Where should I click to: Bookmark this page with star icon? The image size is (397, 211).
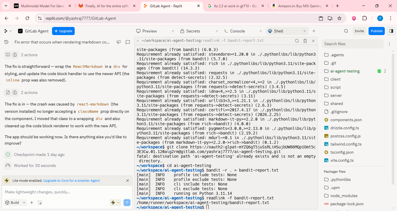point(339,18)
